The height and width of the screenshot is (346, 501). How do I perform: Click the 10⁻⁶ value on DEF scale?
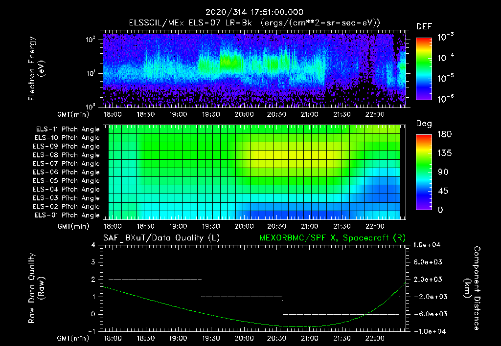(446, 99)
